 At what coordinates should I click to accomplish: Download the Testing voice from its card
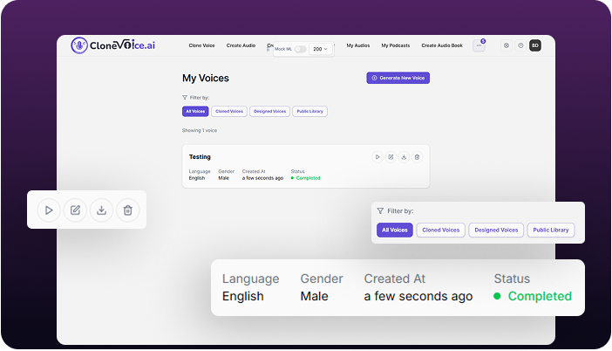[404, 157]
